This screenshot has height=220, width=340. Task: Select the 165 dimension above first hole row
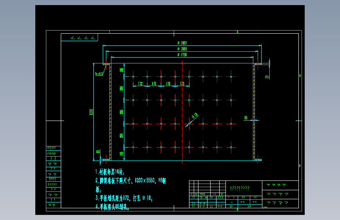click(x=122, y=70)
